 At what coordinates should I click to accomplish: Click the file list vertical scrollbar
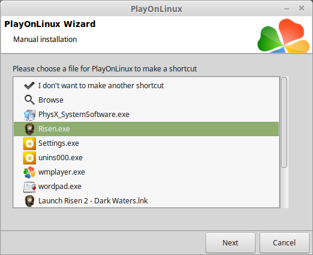[x=284, y=122]
